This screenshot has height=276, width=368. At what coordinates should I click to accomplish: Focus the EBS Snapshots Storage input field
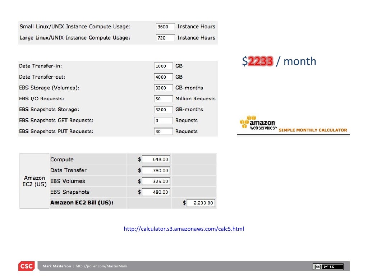point(164,110)
